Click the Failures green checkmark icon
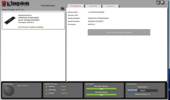The image size is (170, 100). click(x=46, y=87)
